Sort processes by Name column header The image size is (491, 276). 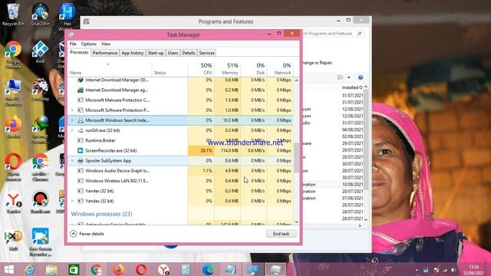click(110, 68)
